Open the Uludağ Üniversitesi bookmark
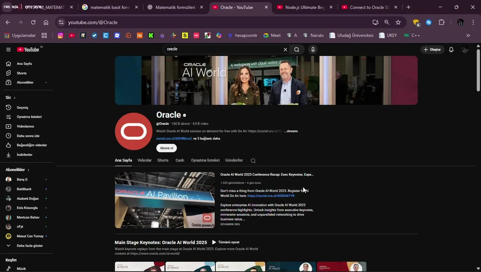 pyautogui.click(x=351, y=36)
